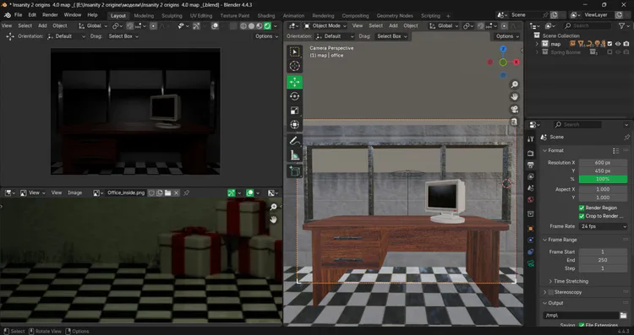This screenshot has height=335, width=634.
Task: Click the resolution percentage 100% slider
Action: [603, 179]
